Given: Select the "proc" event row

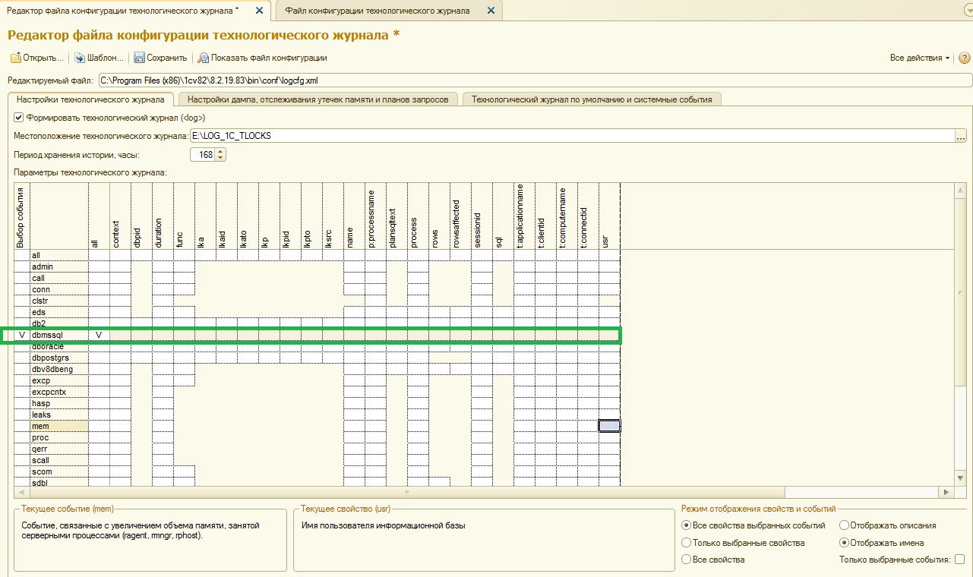Looking at the screenshot, I should point(59,437).
